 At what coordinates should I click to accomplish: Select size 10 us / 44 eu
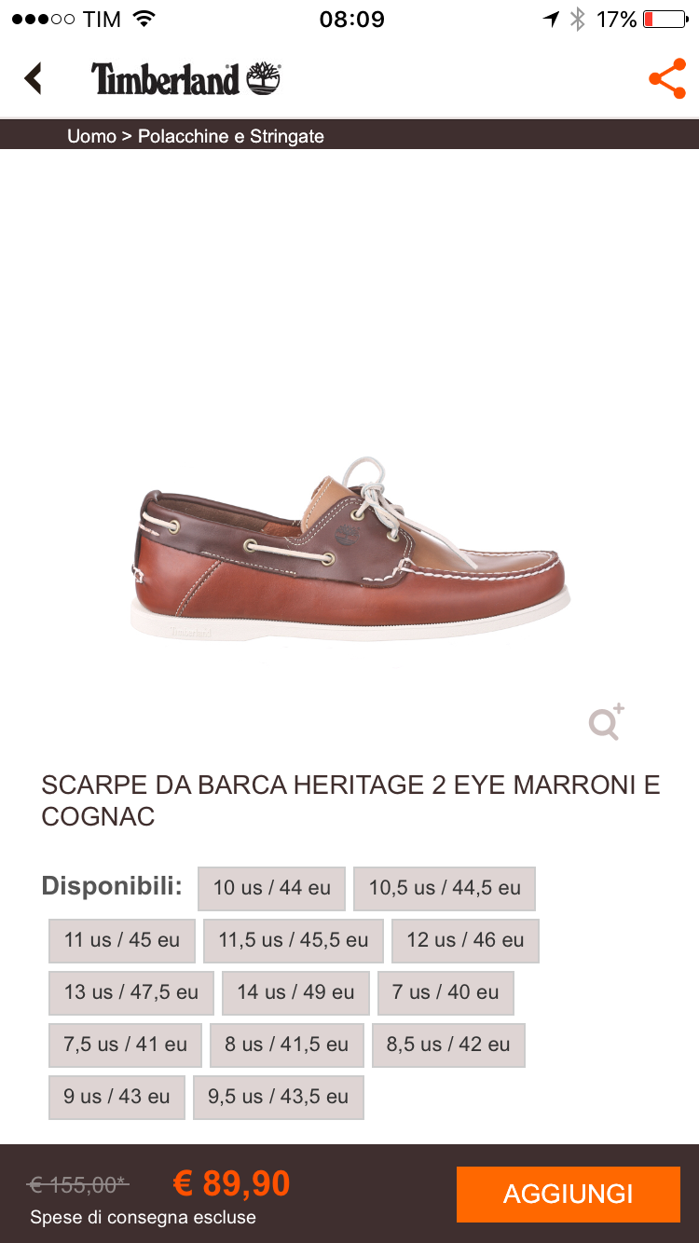[271, 888]
